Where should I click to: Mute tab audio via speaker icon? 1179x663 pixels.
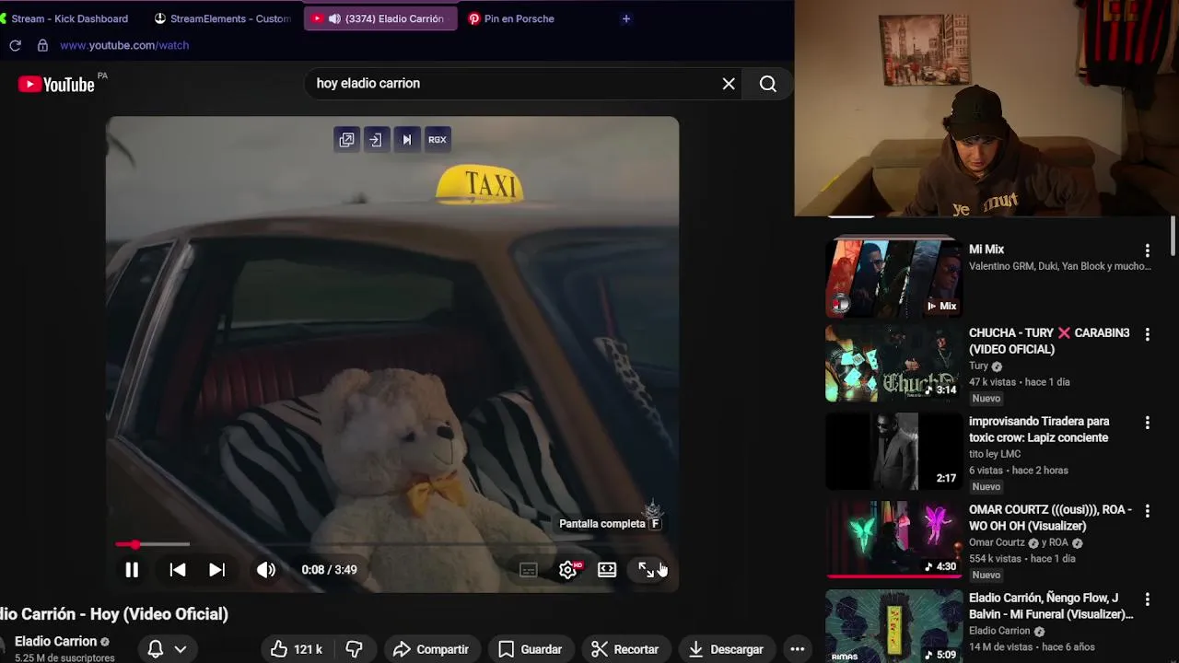coord(334,18)
